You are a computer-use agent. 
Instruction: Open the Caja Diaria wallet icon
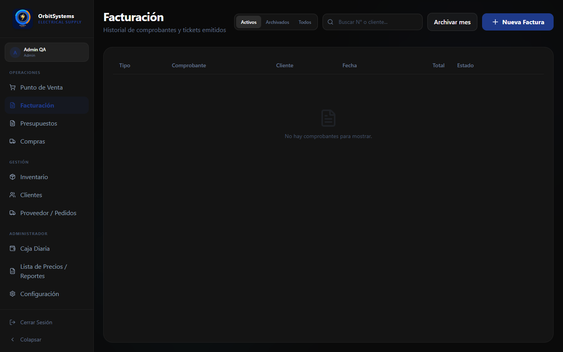coord(13,249)
